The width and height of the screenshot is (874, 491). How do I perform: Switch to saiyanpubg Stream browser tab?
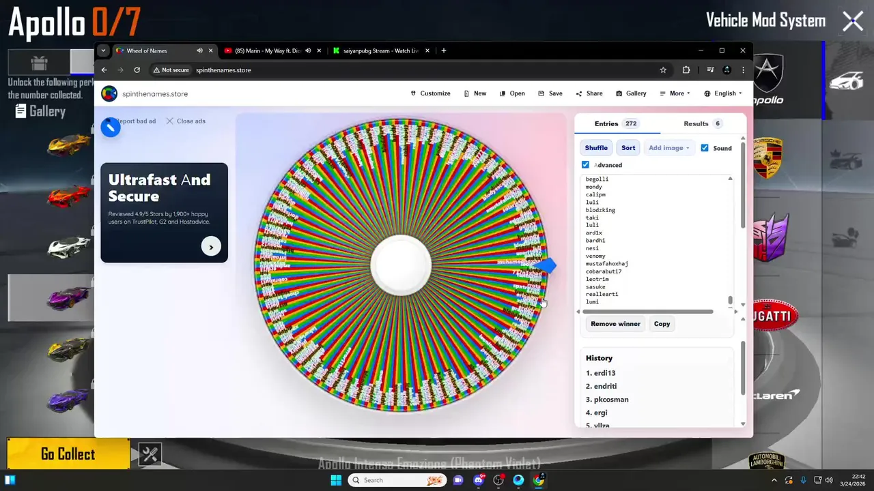(382, 50)
